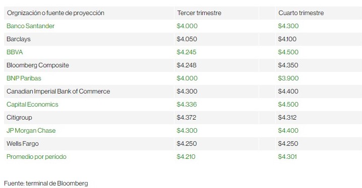Select the $4.372 Citigroup third-quarter value
This screenshot has width=362, height=188.
187,118
